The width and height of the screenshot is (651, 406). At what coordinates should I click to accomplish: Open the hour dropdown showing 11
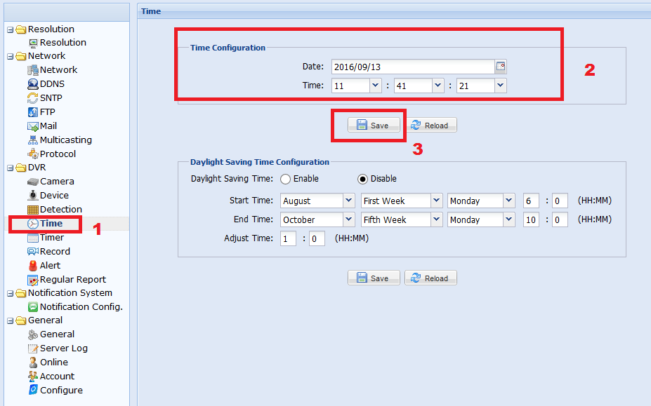pos(356,86)
